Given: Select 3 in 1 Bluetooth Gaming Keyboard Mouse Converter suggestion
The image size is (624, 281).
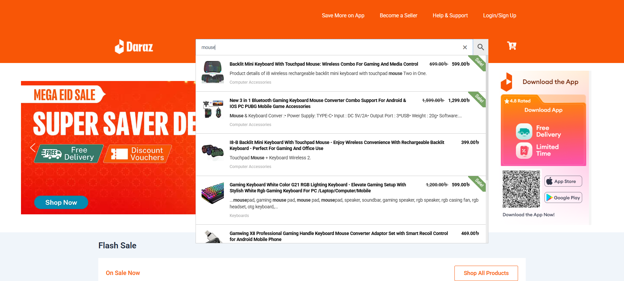Looking at the screenshot, I should [x=341, y=113].
